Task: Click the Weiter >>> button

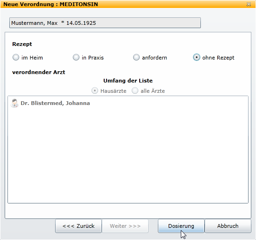Action: tap(125, 226)
